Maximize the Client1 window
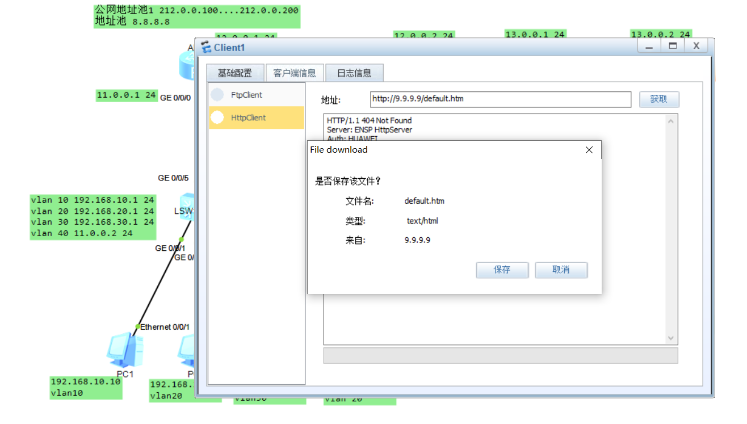This screenshot has height=424, width=747. click(673, 47)
